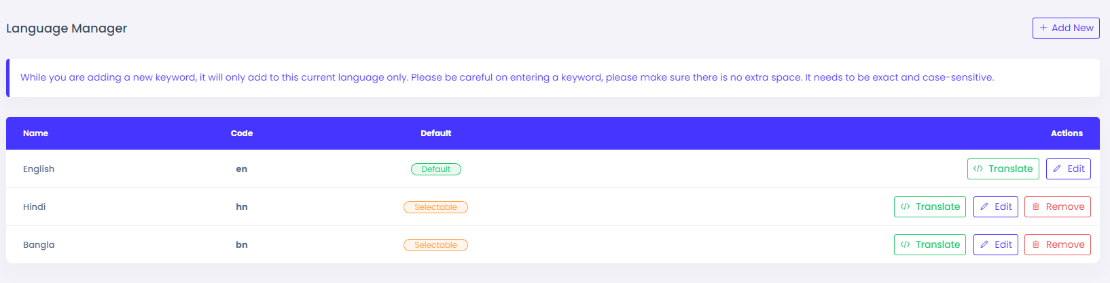Click the pencil icon in English's Edit button
Screen dimensions: 1110x283
tap(1057, 169)
